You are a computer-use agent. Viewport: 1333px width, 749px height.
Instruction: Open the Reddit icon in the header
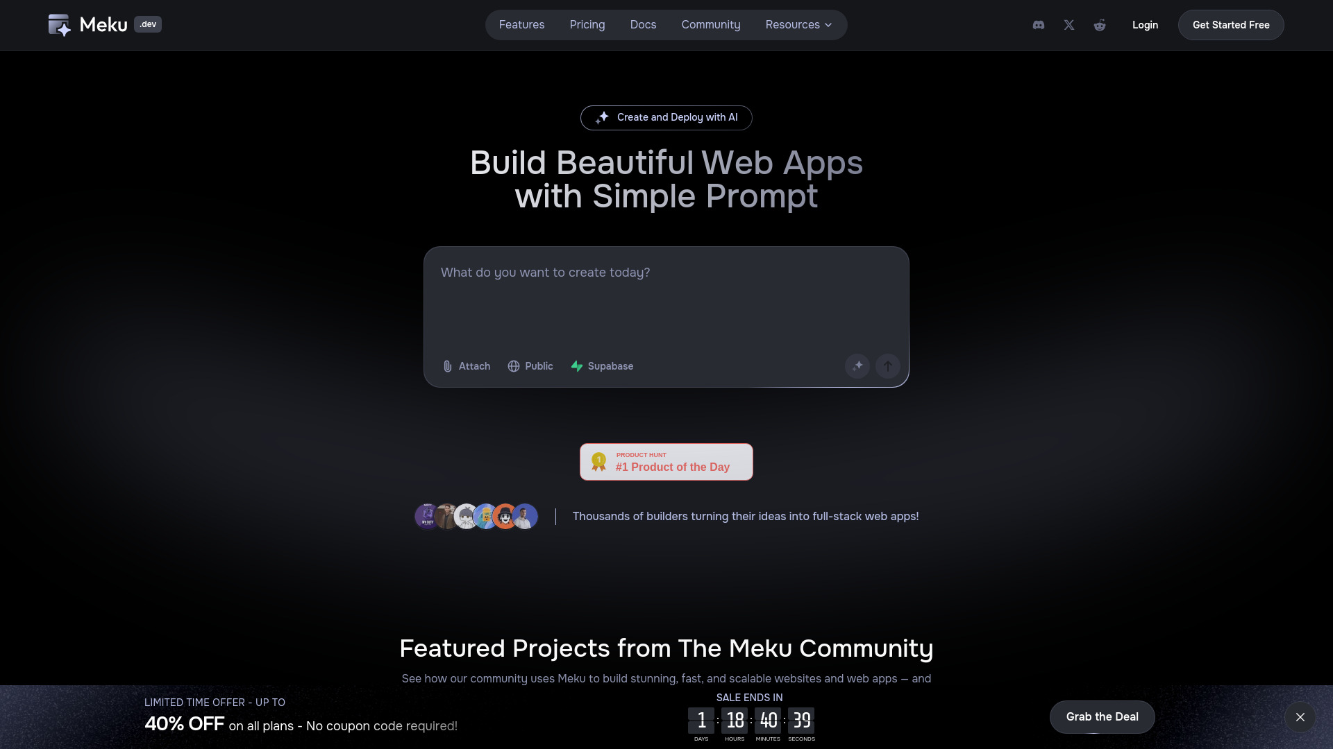coord(1100,25)
